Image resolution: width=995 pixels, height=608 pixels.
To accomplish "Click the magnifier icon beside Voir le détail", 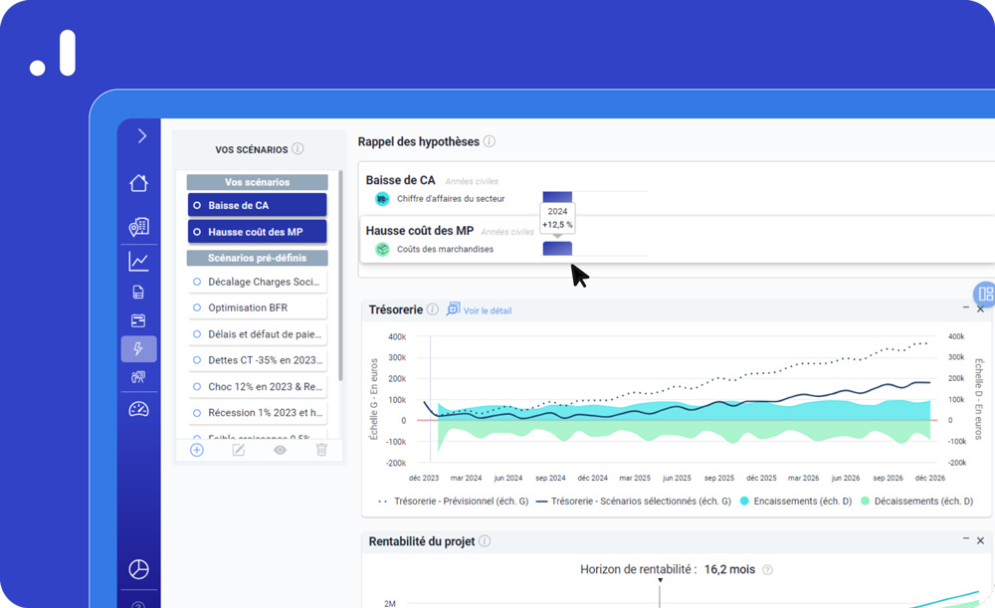I will point(453,309).
